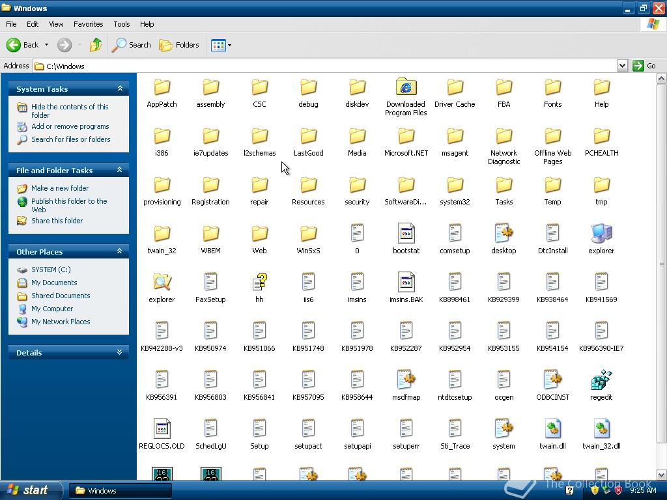The image size is (667, 500).
Task: Go to Shared Documents link
Action: point(61,296)
